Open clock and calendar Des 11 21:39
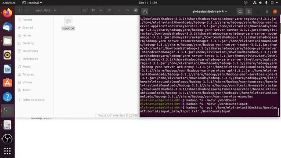Viewport: 281px width, 158px height. (x=148, y=3)
